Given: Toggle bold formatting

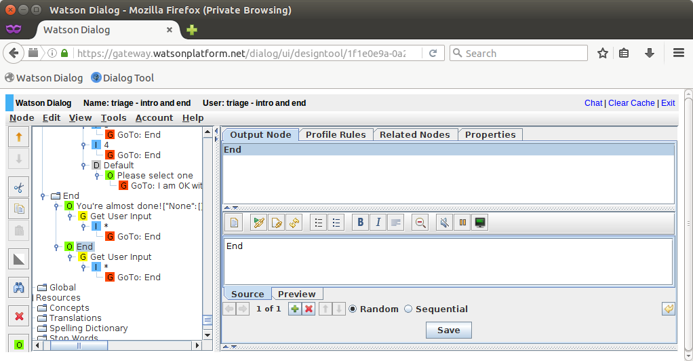Looking at the screenshot, I should click(360, 223).
